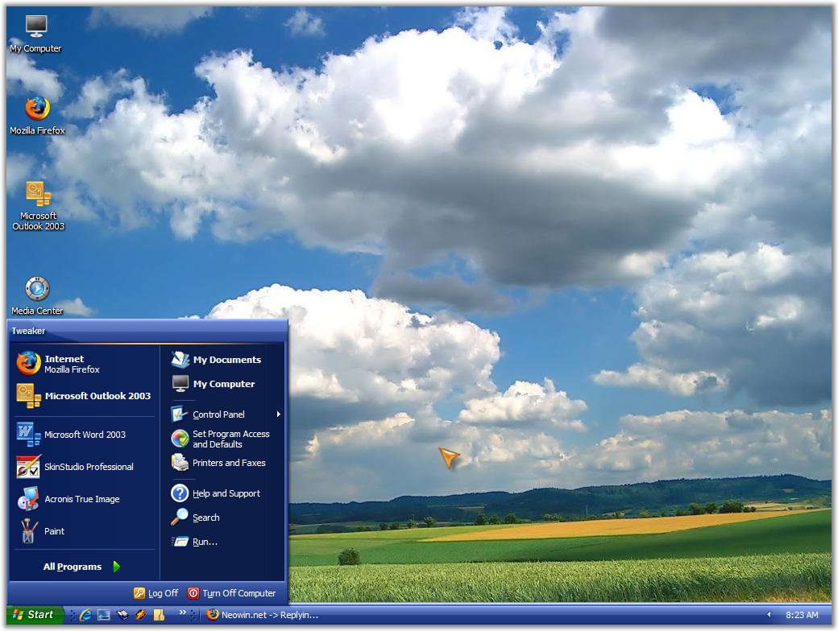Open Mozilla Firefox desktop shortcut

tap(36, 109)
